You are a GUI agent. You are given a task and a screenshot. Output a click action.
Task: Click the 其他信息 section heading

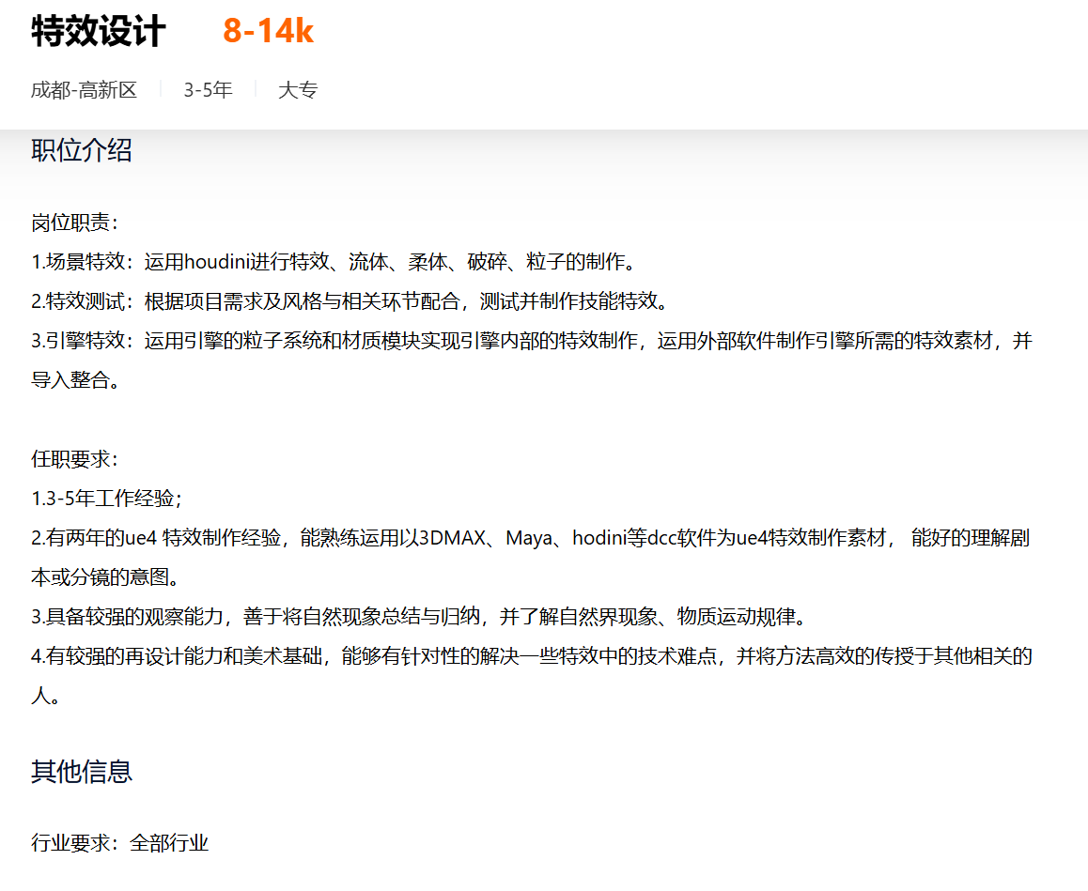[82, 772]
